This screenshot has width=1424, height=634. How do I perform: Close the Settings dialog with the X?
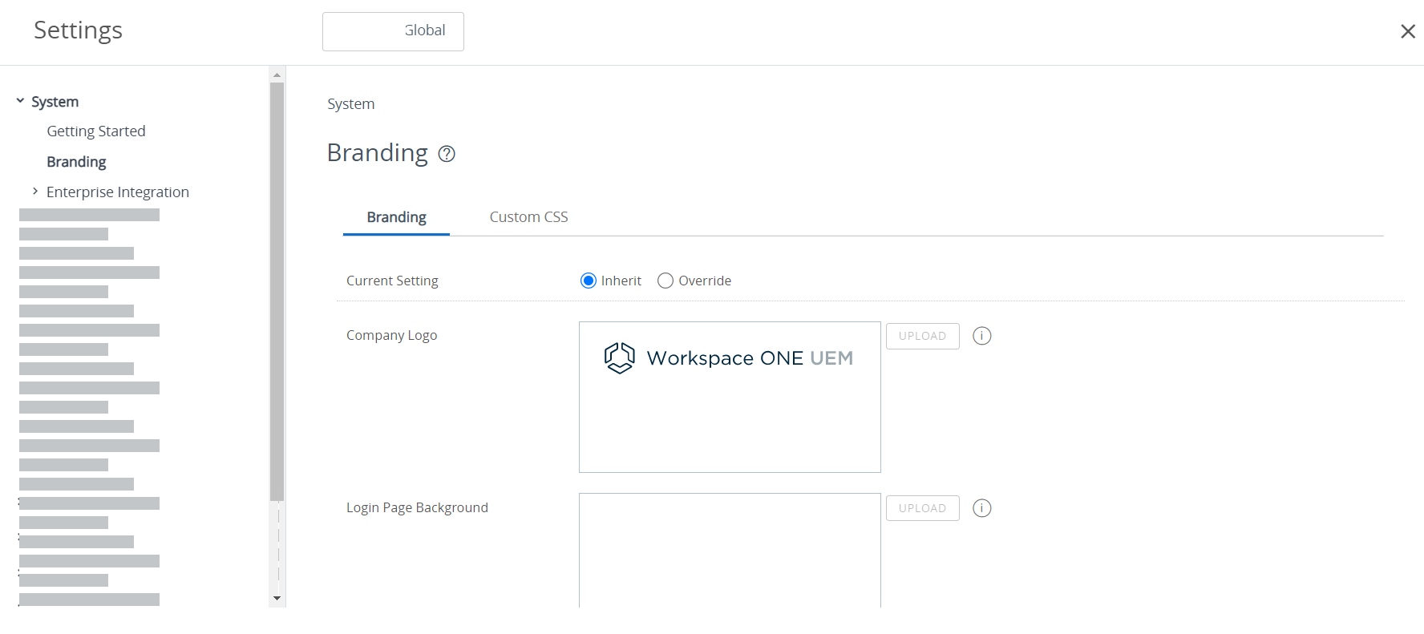1407,31
